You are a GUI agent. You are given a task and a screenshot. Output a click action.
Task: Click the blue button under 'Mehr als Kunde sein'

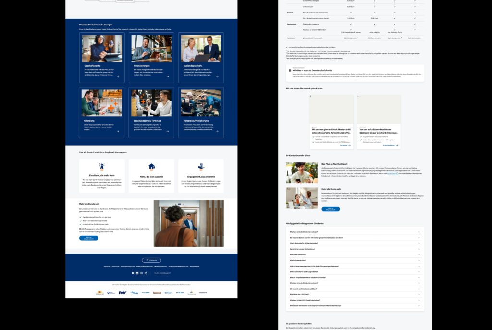(88, 238)
